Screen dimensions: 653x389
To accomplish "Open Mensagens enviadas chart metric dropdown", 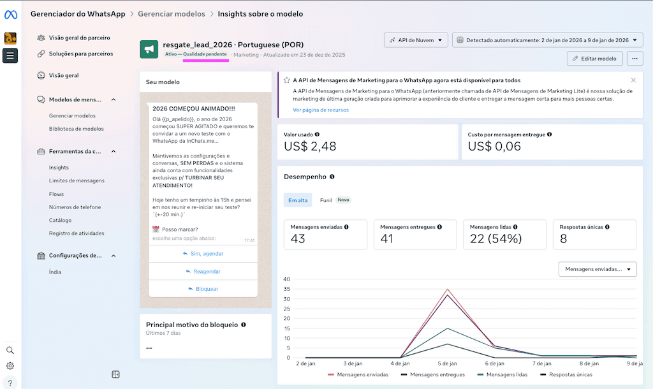I will 598,269.
